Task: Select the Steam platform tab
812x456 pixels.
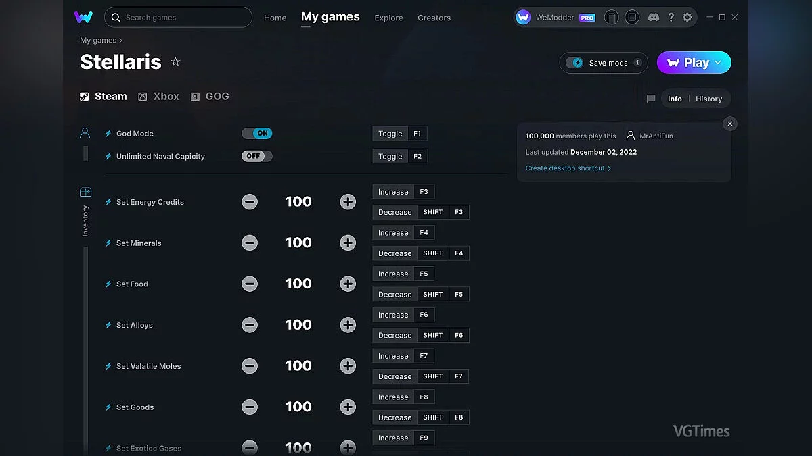Action: [104, 97]
